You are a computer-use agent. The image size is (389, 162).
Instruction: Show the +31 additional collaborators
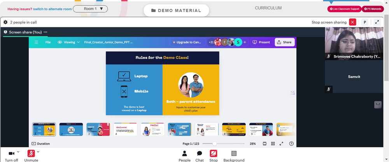click(x=211, y=42)
